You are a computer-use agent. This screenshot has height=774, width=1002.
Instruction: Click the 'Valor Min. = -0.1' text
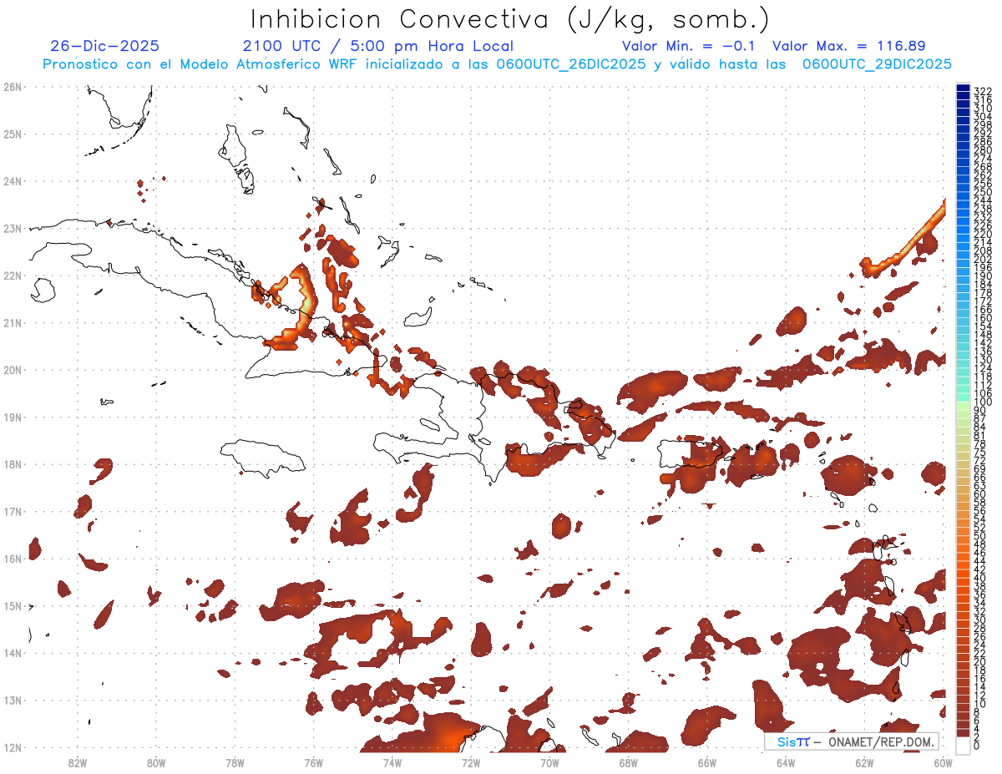(x=688, y=46)
